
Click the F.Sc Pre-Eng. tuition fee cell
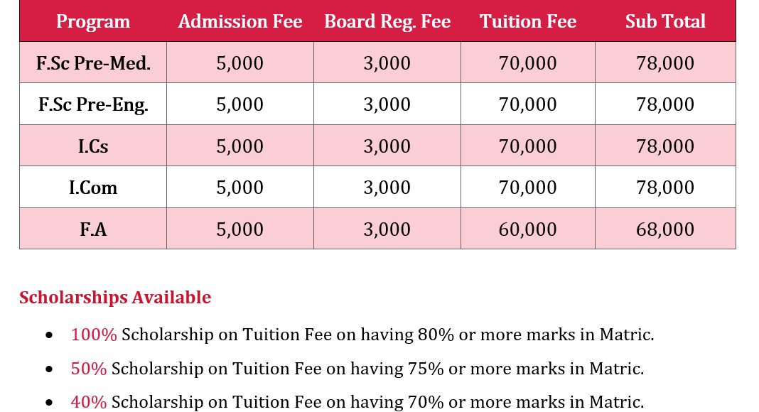click(528, 104)
